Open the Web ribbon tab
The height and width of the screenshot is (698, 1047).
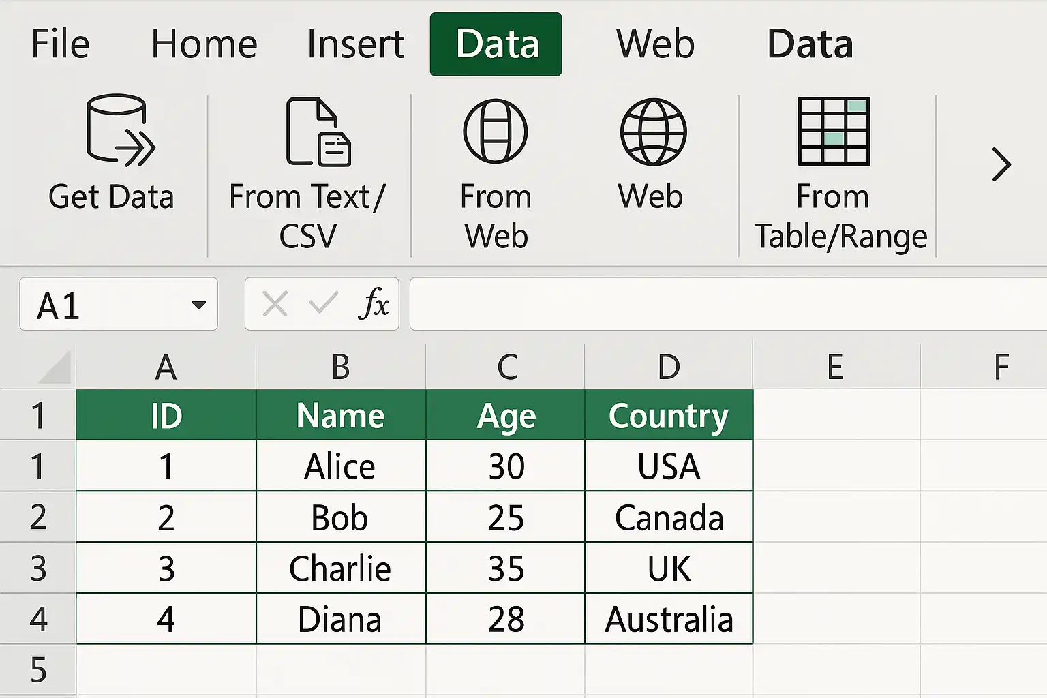tap(655, 44)
